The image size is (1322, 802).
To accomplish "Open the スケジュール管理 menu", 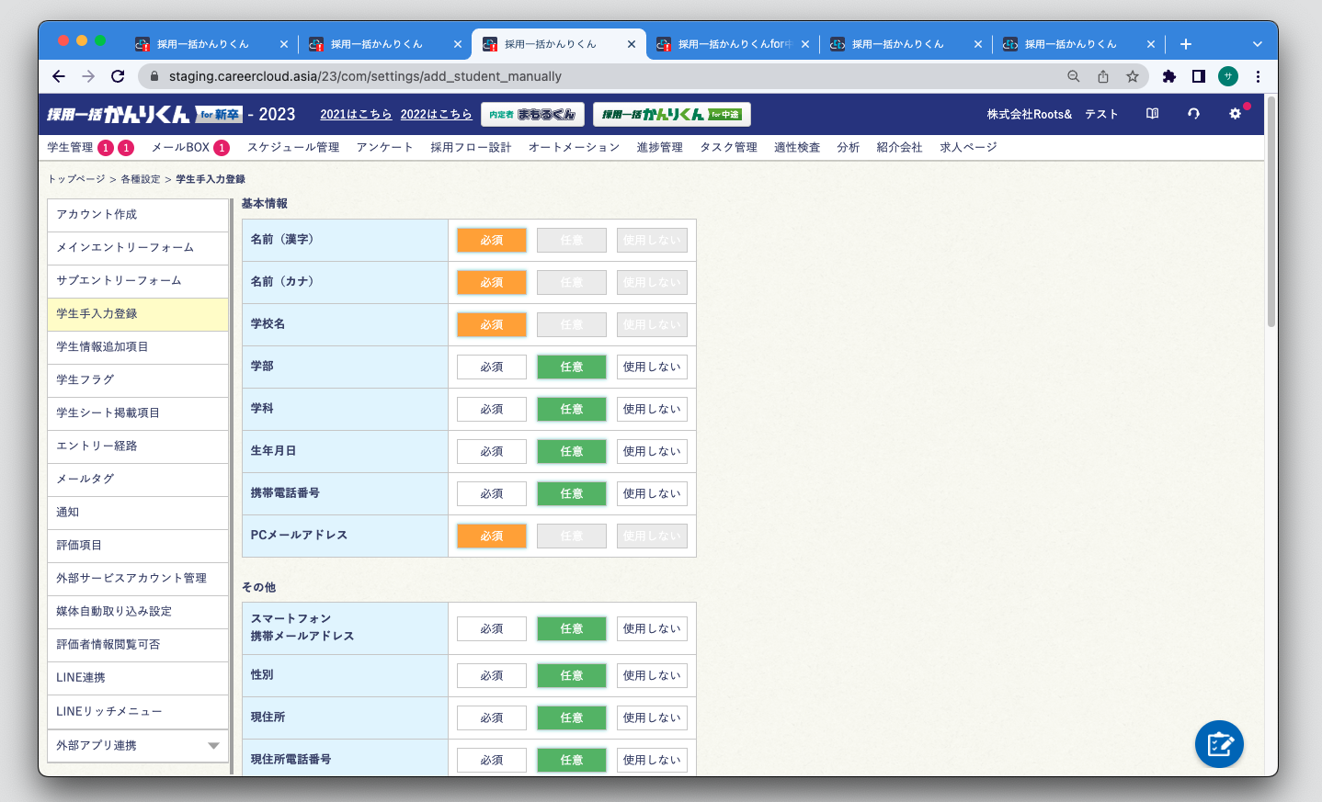I will (x=293, y=147).
